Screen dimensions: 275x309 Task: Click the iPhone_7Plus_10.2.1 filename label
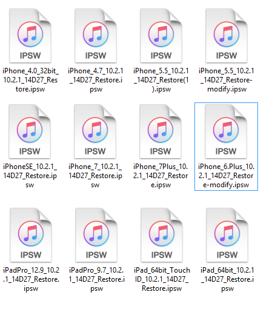tap(161, 176)
